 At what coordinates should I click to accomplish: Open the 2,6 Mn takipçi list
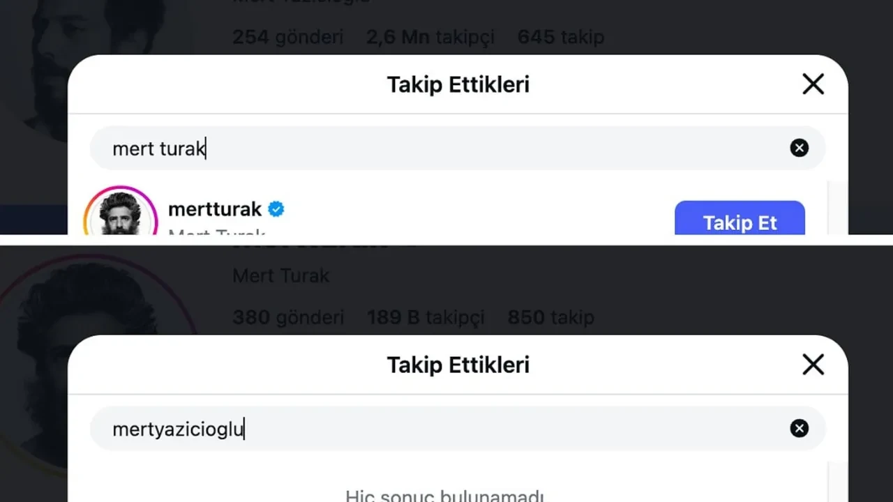coord(430,36)
